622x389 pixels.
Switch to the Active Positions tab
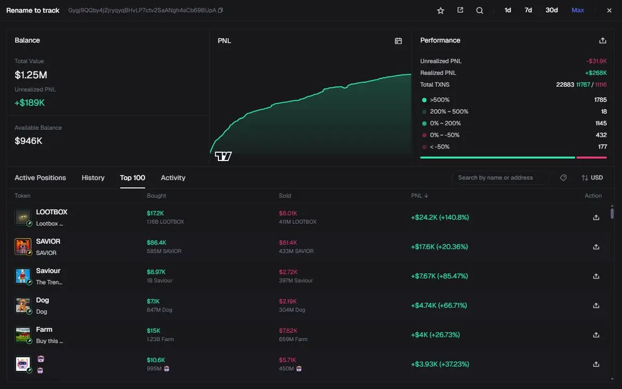click(40, 178)
